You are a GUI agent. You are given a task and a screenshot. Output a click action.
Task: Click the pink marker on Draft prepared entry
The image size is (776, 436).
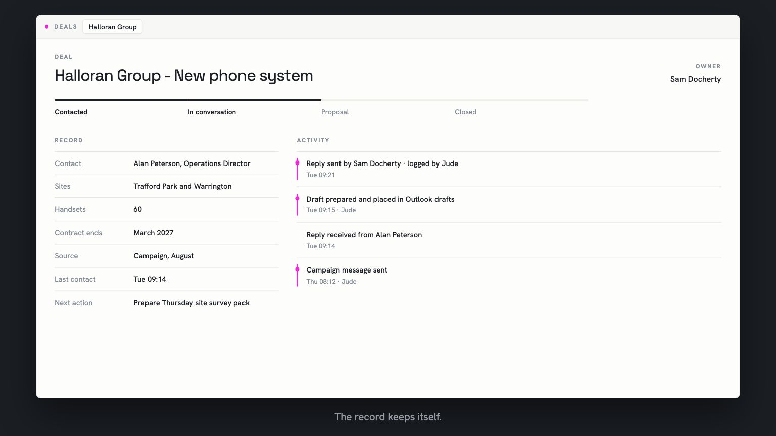pos(297,198)
